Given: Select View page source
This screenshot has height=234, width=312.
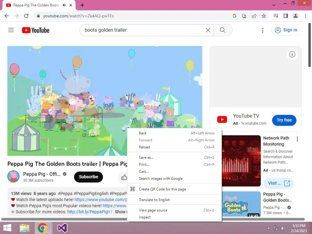Looking at the screenshot, I should pyautogui.click(x=174, y=210).
